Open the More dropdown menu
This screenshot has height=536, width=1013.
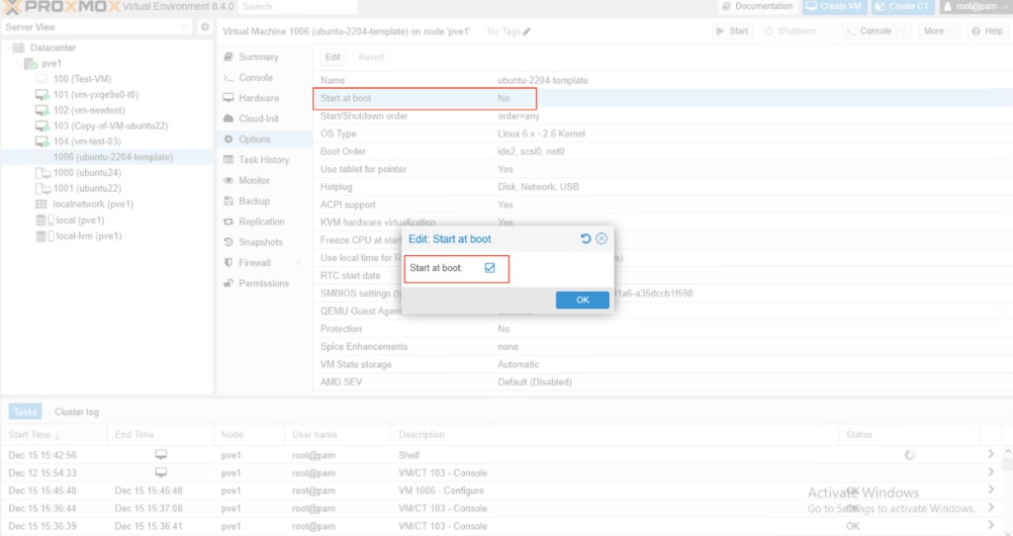[x=939, y=31]
